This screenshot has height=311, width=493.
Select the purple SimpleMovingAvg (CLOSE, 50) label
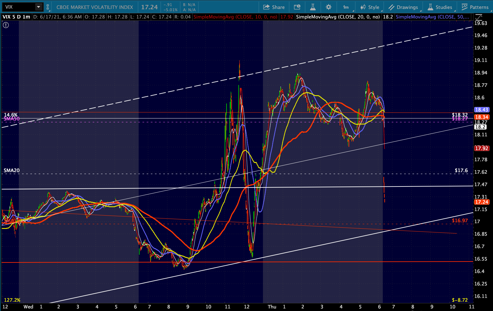point(433,17)
